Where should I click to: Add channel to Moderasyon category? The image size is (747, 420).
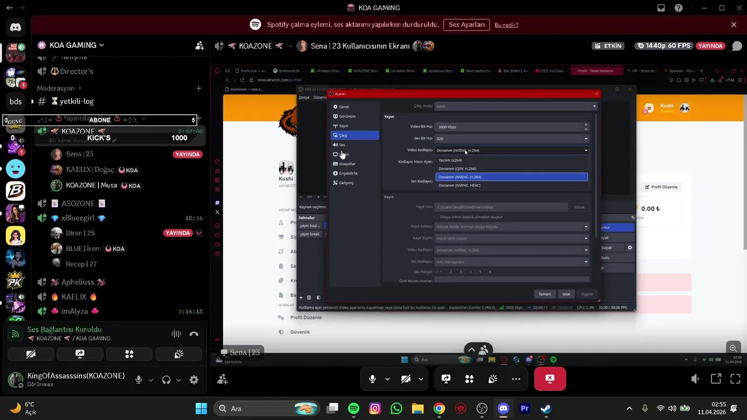click(198, 88)
